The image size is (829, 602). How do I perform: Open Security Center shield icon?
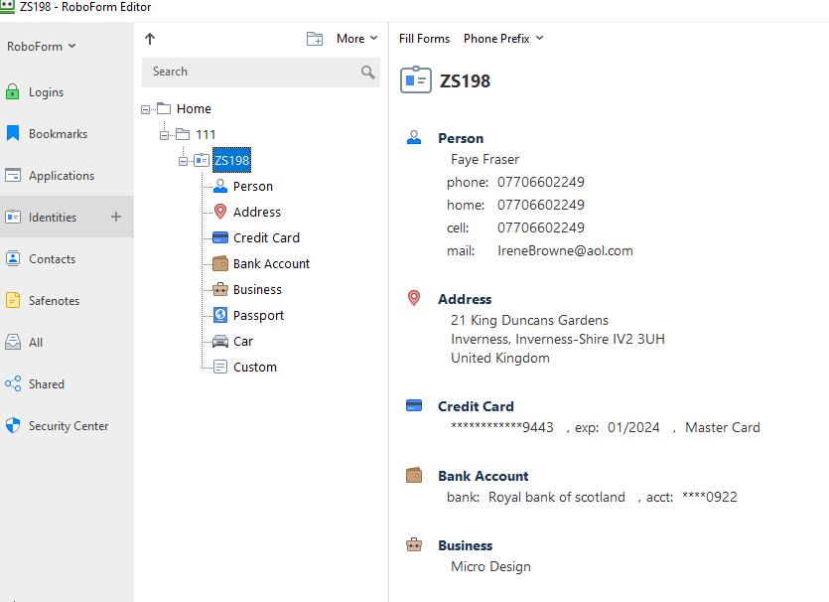pos(13,425)
